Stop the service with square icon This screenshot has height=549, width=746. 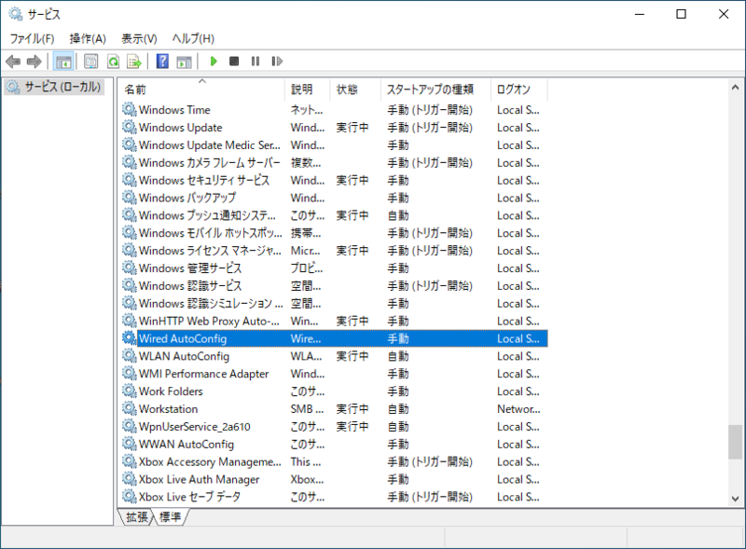(234, 62)
